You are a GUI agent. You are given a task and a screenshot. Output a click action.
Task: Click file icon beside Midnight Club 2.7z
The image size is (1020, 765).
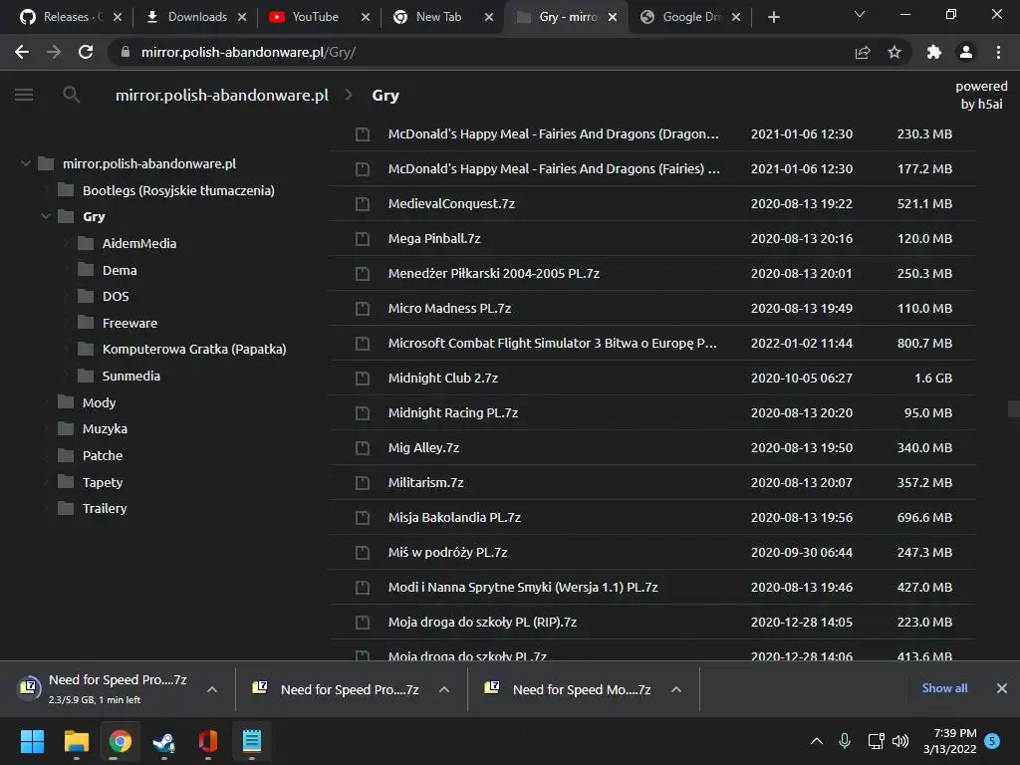363,378
